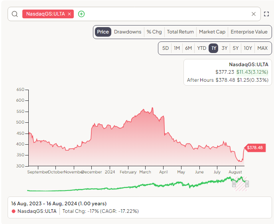
Task: Remove the NasdaqGS:ULTA ticker chip
Action: click(69, 14)
